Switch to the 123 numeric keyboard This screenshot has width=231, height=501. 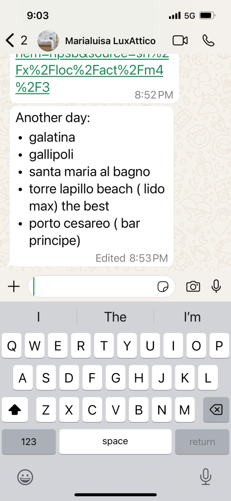(29, 442)
